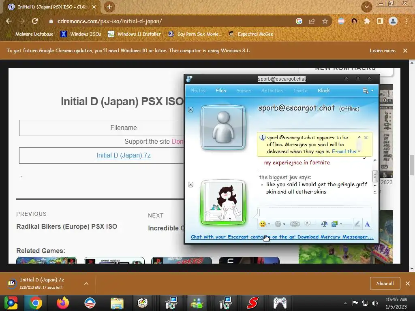The width and height of the screenshot is (415, 311).
Task: Collapse your own display picture arrow
Action: coord(190,184)
